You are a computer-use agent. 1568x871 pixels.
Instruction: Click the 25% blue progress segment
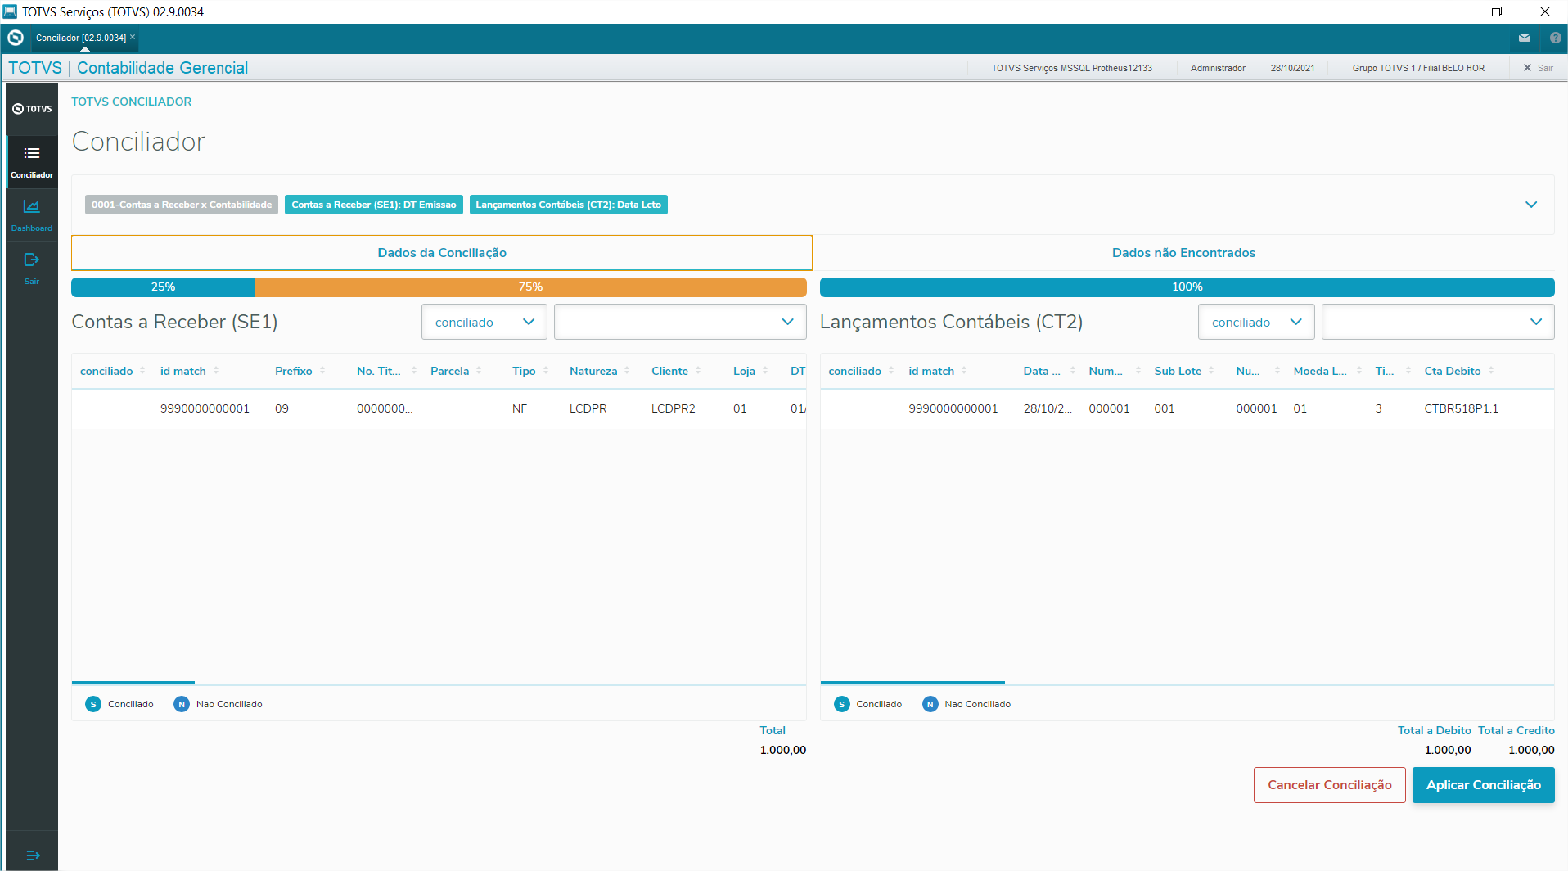pyautogui.click(x=163, y=287)
